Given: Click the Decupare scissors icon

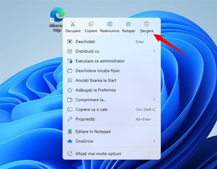Looking at the screenshot, I should click(x=73, y=24).
